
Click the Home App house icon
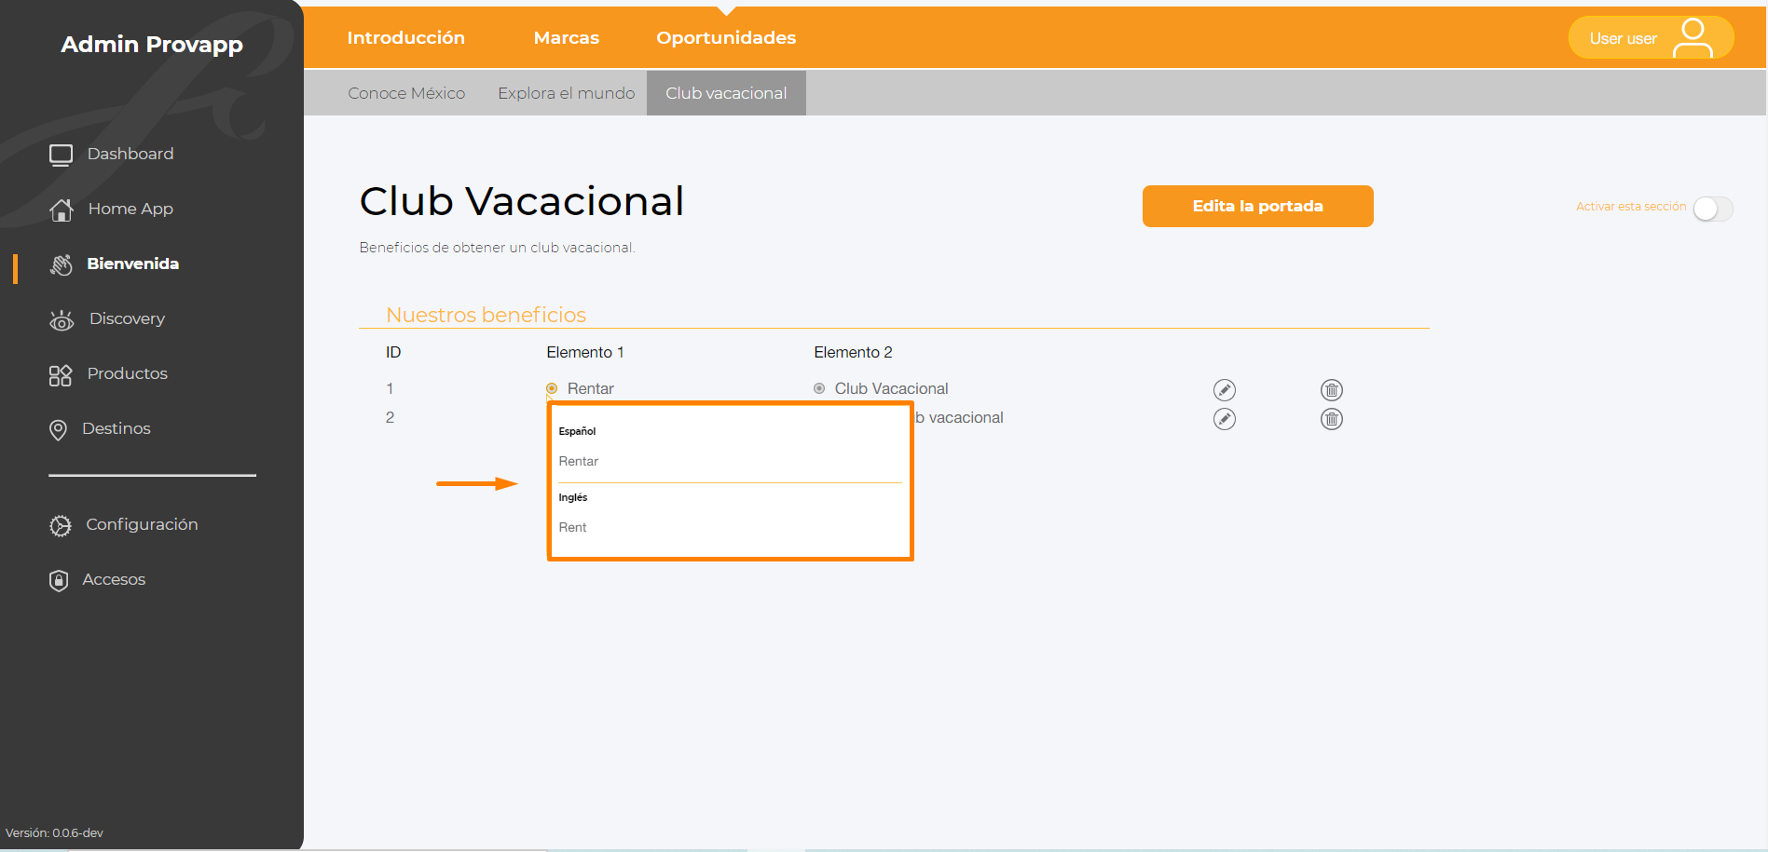click(62, 210)
